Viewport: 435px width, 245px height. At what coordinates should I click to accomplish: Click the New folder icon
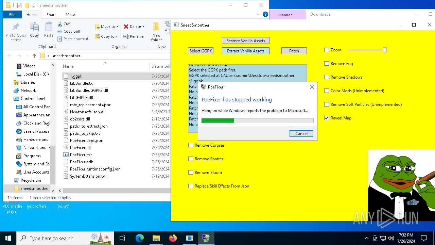pos(156,27)
